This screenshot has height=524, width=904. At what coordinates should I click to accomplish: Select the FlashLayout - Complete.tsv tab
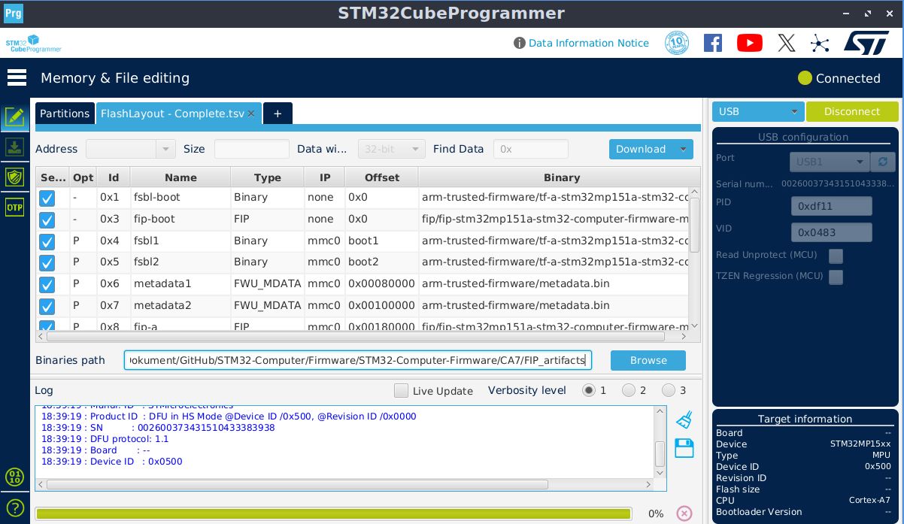pos(172,114)
